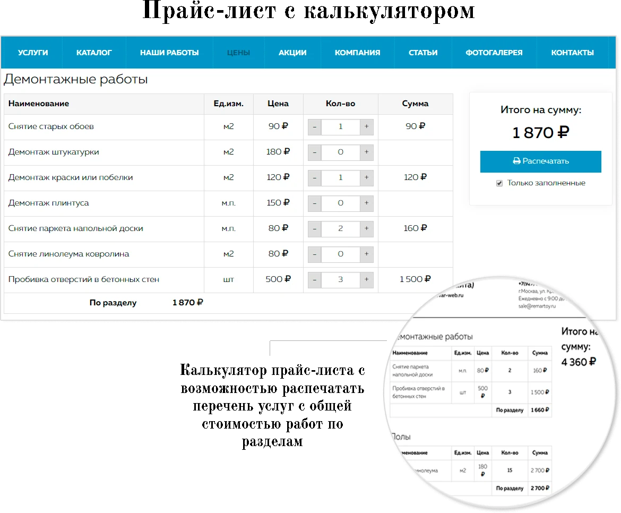Image resolution: width=621 pixels, height=513 pixels.
Task: Click quantity field for Демонтаж плинтуса
Action: [341, 203]
